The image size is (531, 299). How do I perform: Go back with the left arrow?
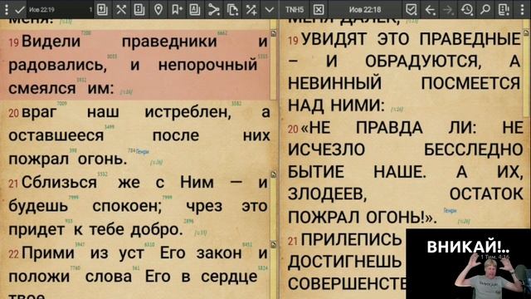click(430, 10)
